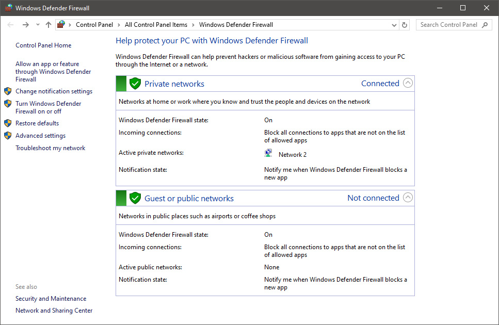This screenshot has height=325, width=499.
Task: Click 'Active public networks:' label
Action: [150, 267]
